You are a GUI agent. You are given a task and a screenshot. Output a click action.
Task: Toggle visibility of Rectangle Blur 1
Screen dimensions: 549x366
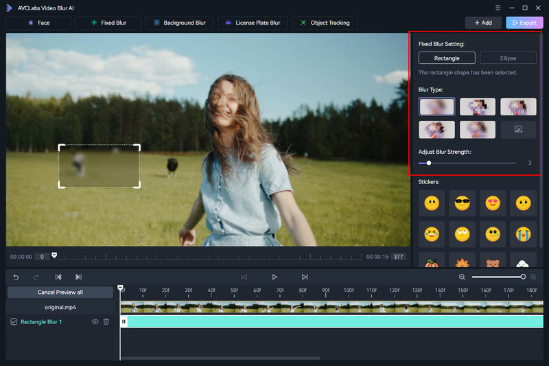[95, 321]
